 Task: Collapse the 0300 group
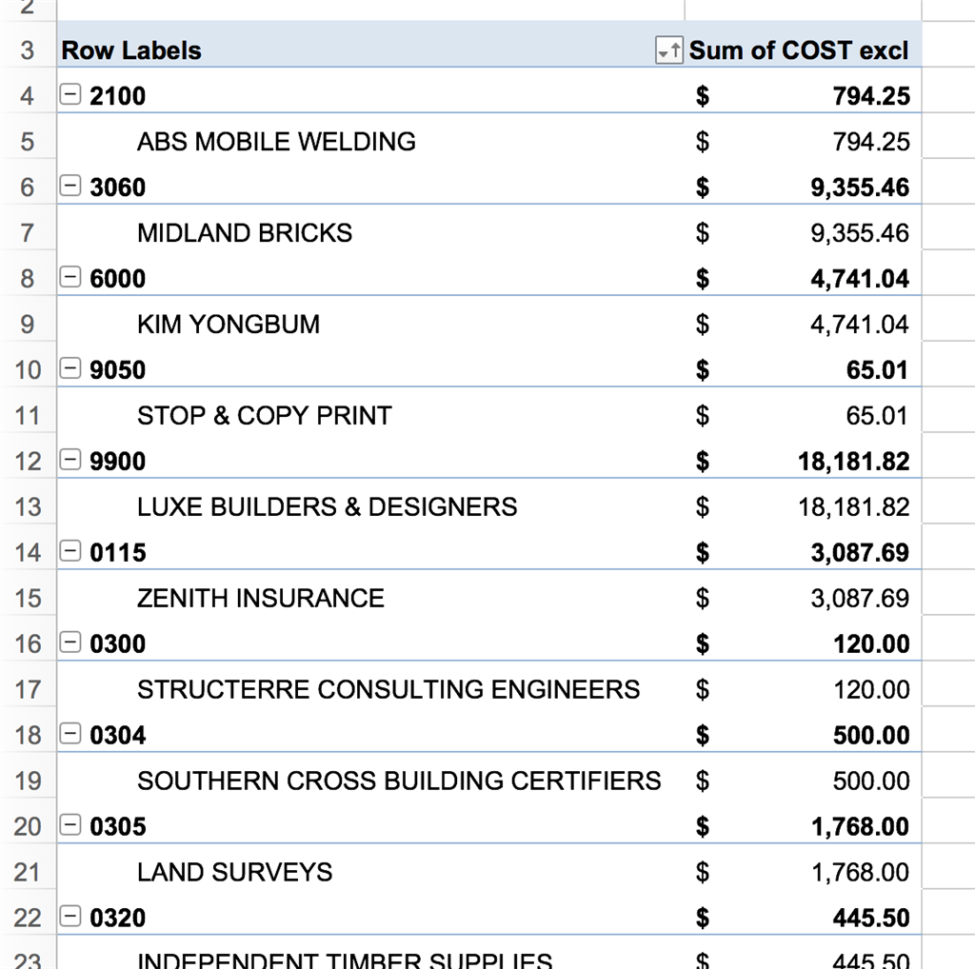(x=70, y=643)
